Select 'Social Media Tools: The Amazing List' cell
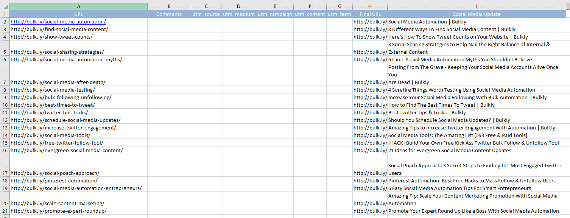This screenshot has width=570, height=218. (x=477, y=135)
